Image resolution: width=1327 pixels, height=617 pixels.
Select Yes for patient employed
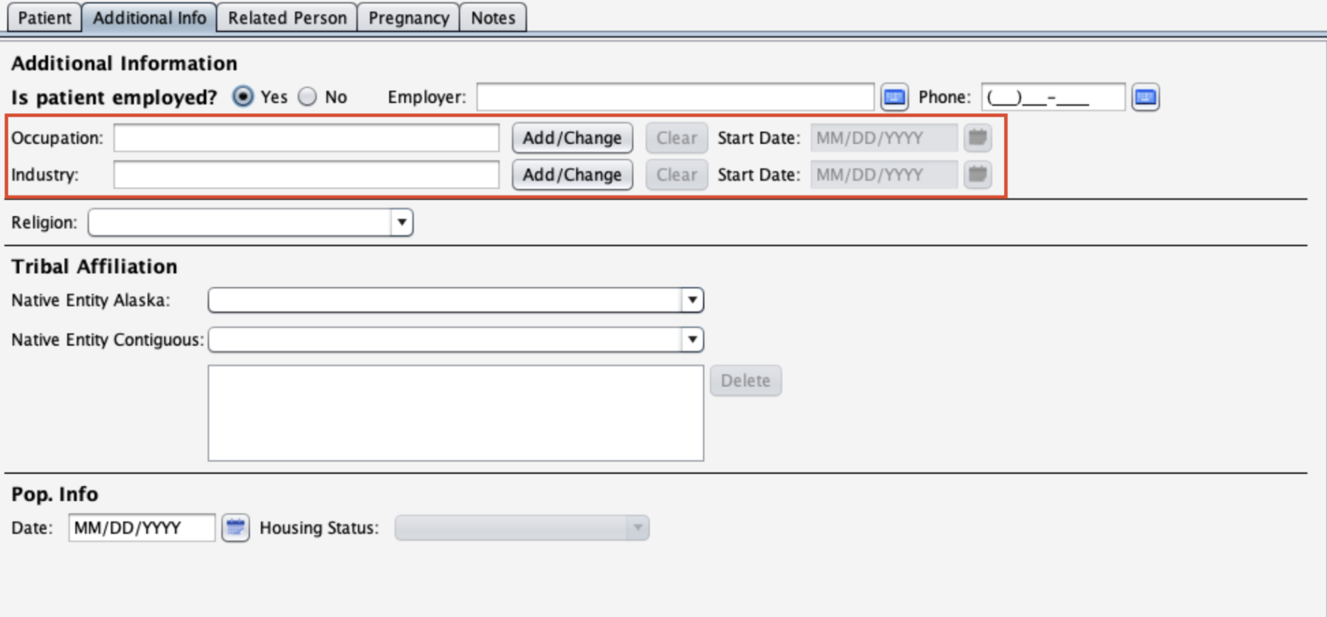(244, 97)
